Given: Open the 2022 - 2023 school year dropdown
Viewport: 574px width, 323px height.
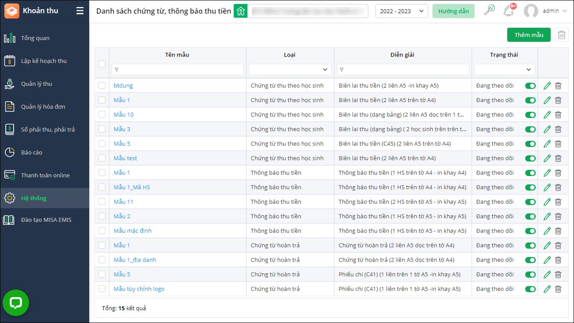Looking at the screenshot, I should click(x=402, y=11).
